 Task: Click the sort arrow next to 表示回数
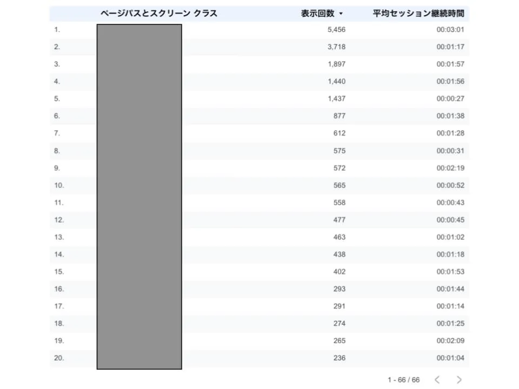(341, 14)
